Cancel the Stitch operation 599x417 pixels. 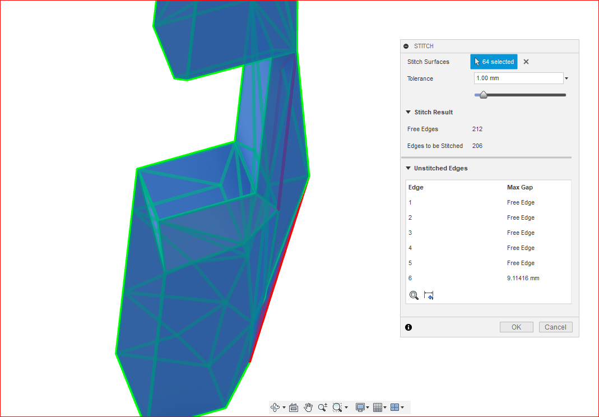[555, 327]
